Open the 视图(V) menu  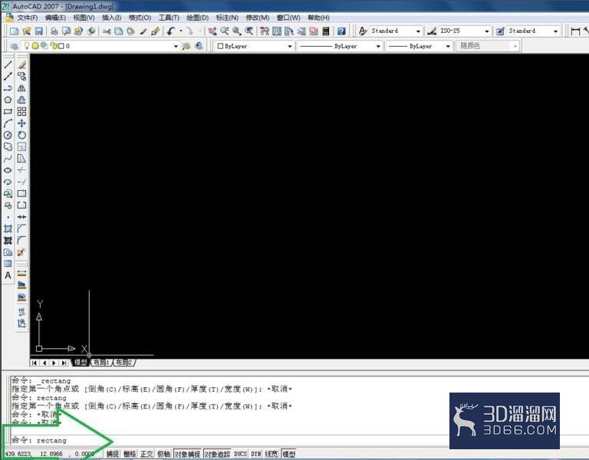click(84, 18)
